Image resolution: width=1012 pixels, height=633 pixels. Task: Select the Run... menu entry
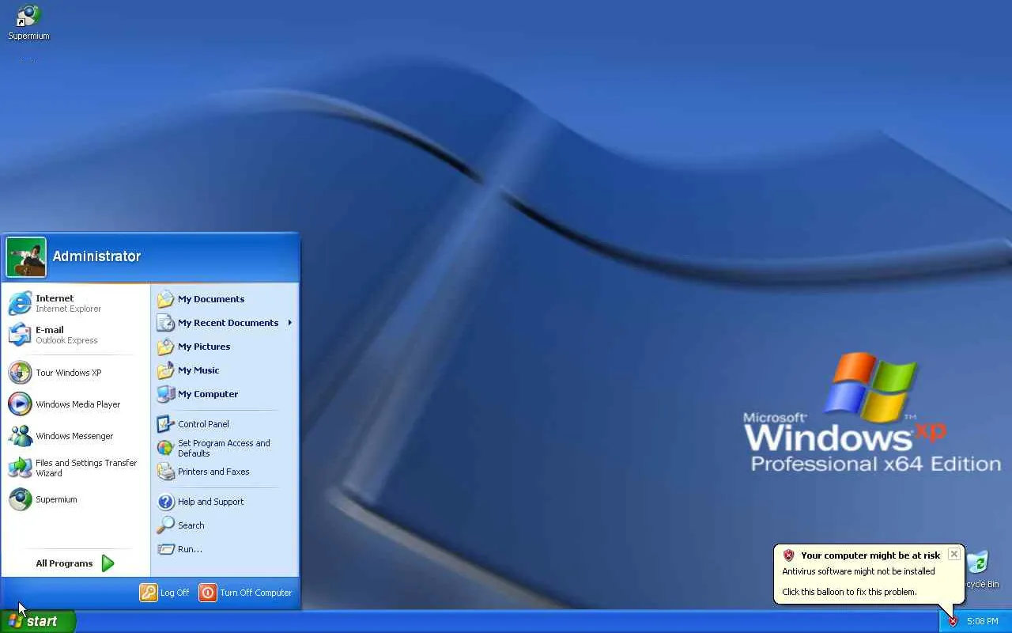pyautogui.click(x=190, y=549)
